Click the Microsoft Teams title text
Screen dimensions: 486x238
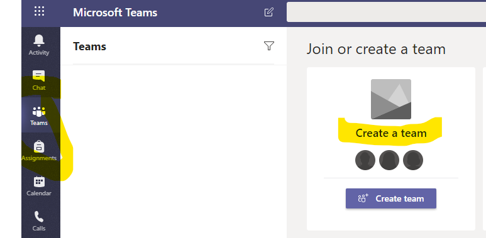tap(115, 13)
